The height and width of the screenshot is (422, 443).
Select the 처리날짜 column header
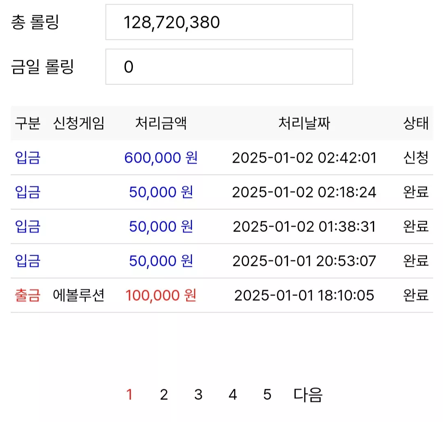pos(304,123)
